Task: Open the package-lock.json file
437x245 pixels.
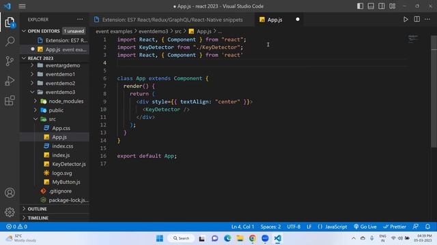Action: (x=55, y=200)
